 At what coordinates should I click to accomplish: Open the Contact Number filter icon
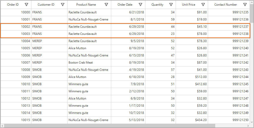pyautogui.click(x=245, y=5)
